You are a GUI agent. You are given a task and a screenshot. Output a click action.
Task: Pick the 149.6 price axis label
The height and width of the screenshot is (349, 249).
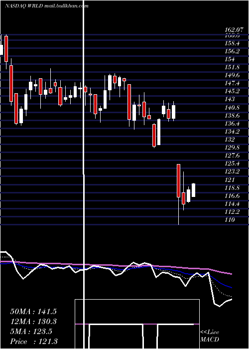coord(233,75)
